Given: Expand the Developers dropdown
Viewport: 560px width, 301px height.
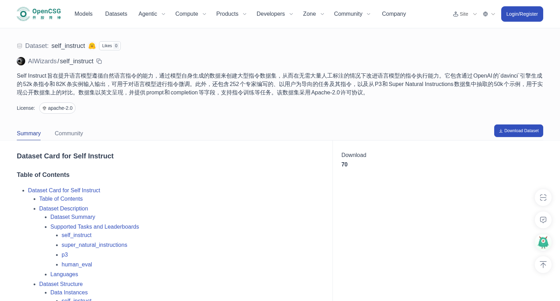Looking at the screenshot, I should click(275, 14).
